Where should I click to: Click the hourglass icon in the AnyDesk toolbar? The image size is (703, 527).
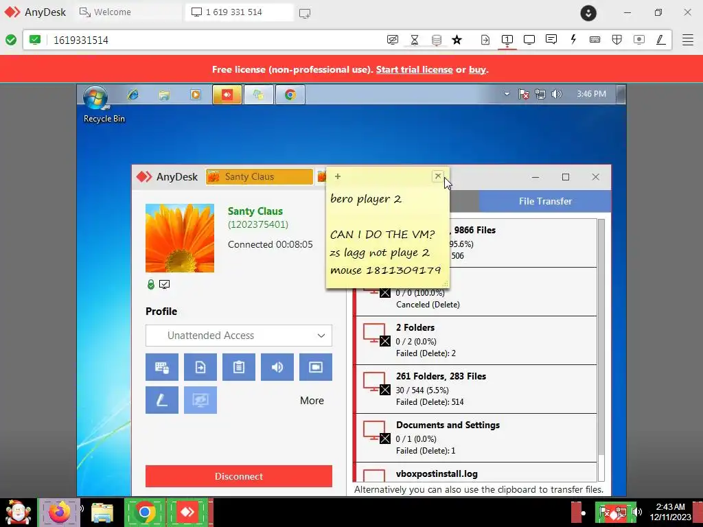[414, 40]
